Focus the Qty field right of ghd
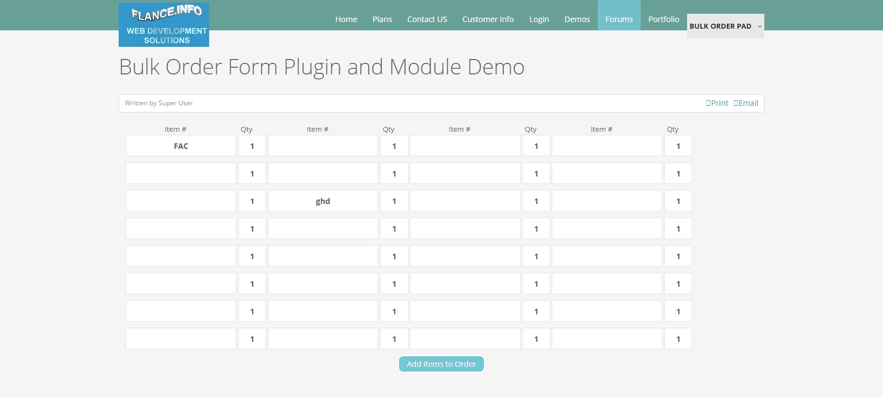The height and width of the screenshot is (397, 883). 394,201
